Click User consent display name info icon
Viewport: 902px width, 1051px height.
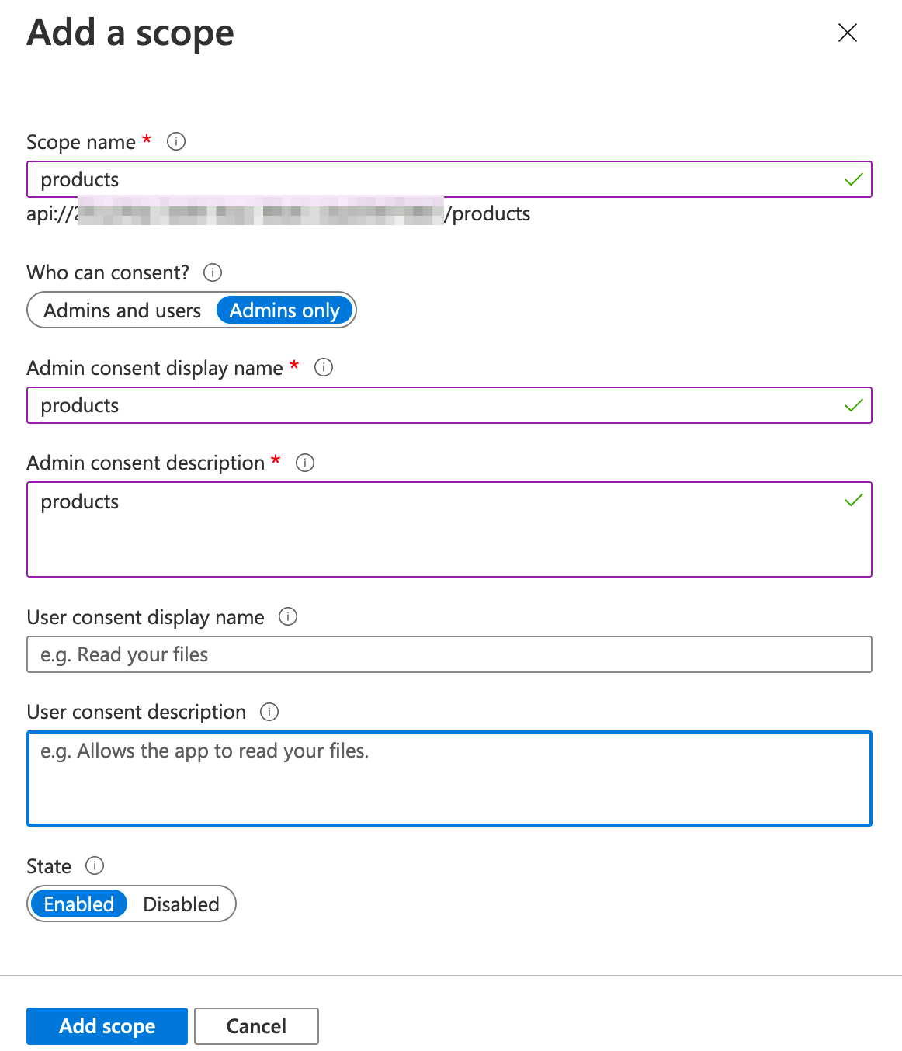(x=288, y=616)
